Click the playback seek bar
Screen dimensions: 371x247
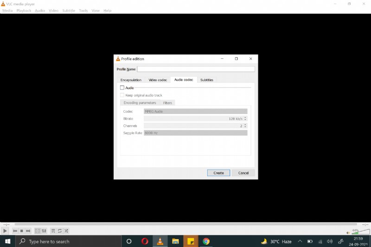pyautogui.click(x=186, y=224)
